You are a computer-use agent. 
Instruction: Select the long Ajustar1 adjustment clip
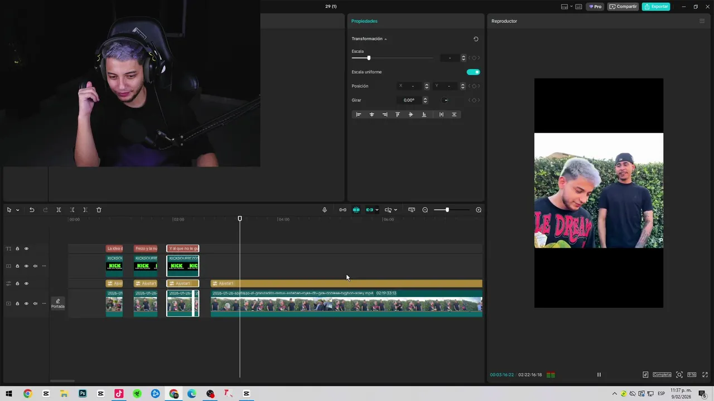pyautogui.click(x=346, y=283)
